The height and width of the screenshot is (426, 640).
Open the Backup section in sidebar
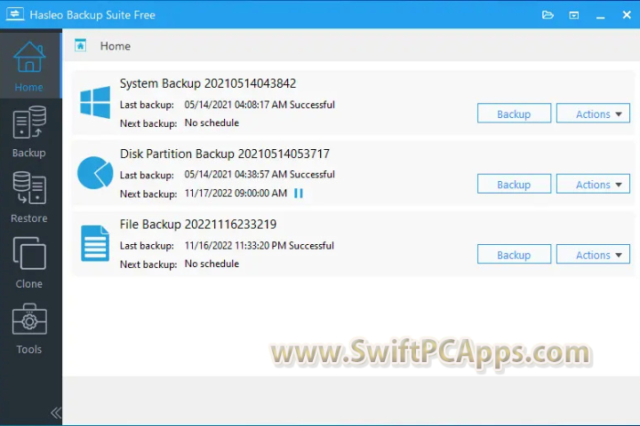[30, 131]
